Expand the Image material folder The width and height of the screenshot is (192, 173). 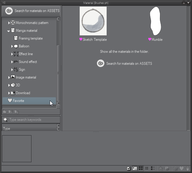pyautogui.click(x=9, y=77)
